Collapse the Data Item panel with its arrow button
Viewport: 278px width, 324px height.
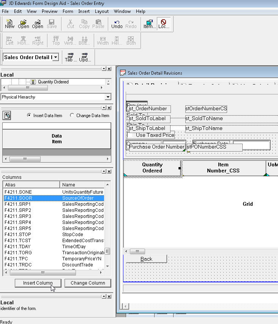point(104,108)
